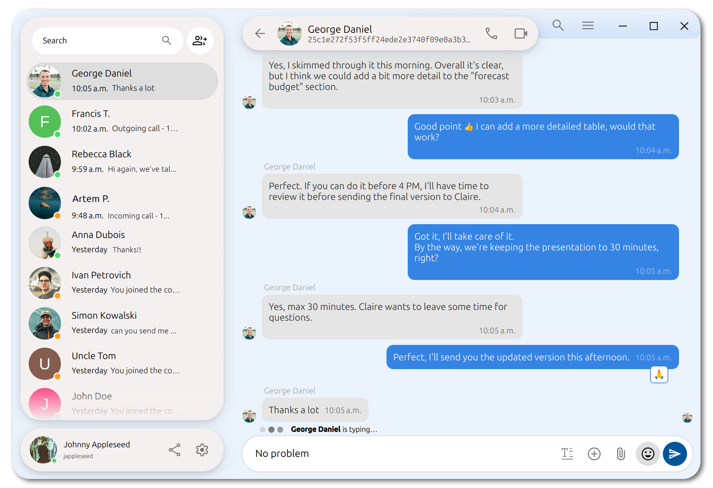
Task: Open the share account icon
Action: pos(175,450)
